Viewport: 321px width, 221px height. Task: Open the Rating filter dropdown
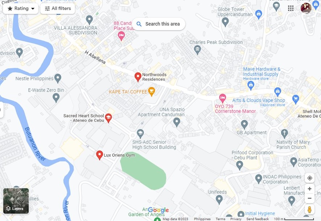click(x=20, y=9)
